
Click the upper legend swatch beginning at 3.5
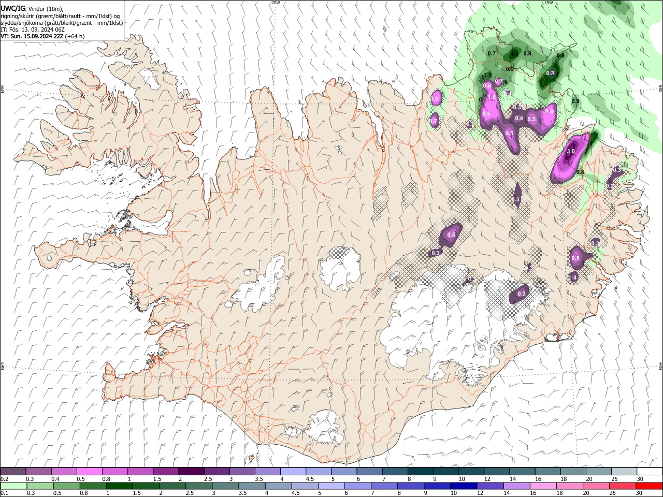click(x=267, y=472)
